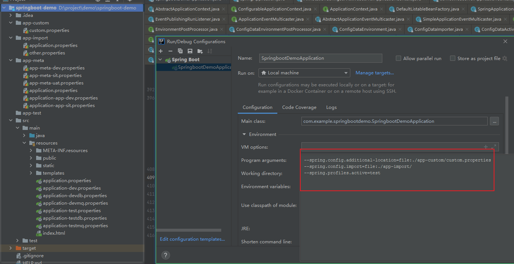
Task: Expand the META-INF.resources folder
Action: coord(31,151)
